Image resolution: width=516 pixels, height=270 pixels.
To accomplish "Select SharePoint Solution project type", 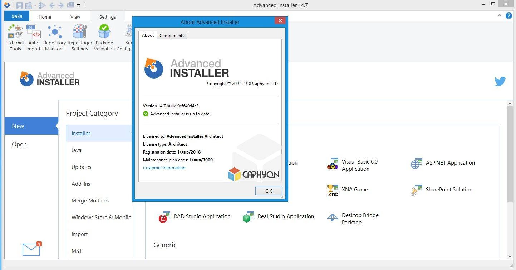I will point(442,190).
